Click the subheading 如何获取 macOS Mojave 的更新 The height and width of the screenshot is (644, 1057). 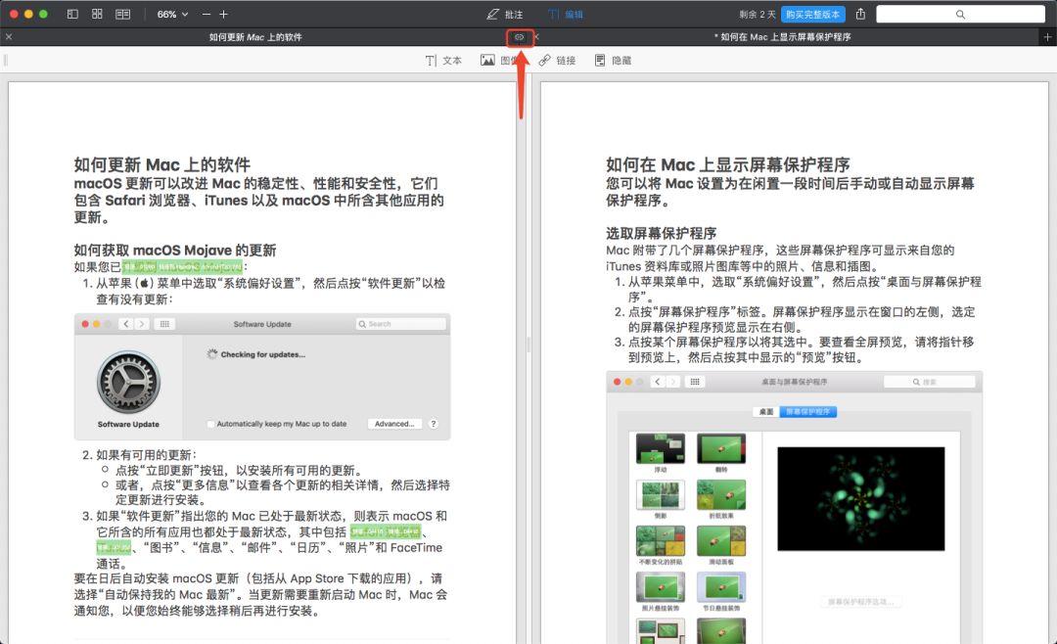pos(175,251)
